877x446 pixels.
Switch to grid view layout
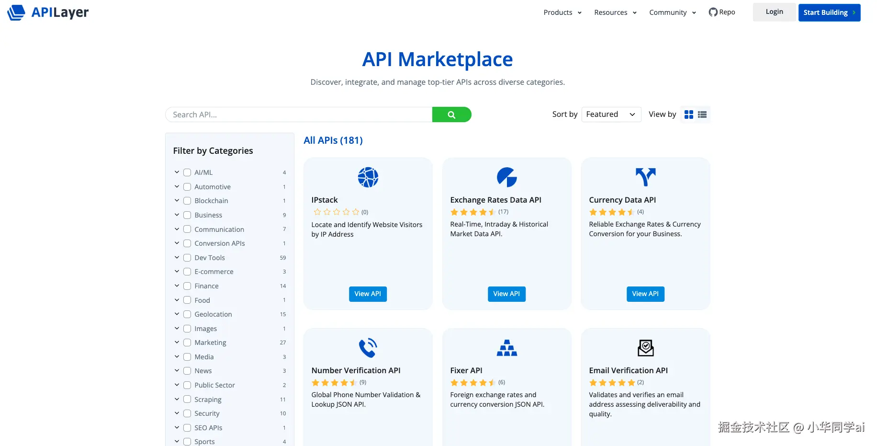coord(689,114)
